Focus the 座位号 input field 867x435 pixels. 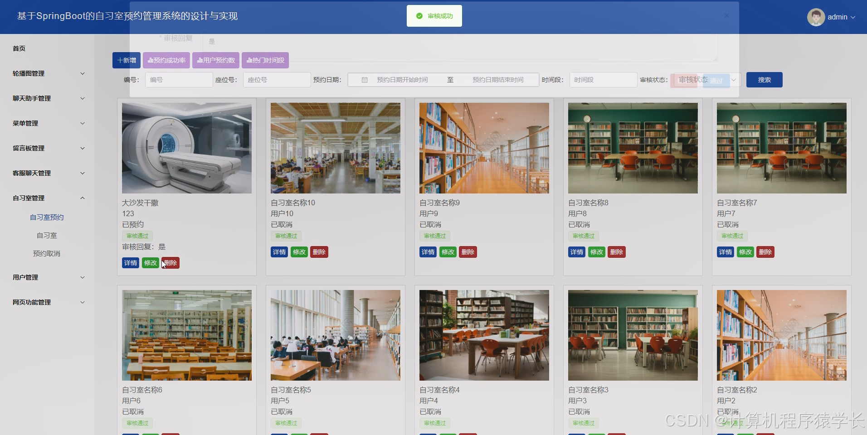[x=277, y=80]
